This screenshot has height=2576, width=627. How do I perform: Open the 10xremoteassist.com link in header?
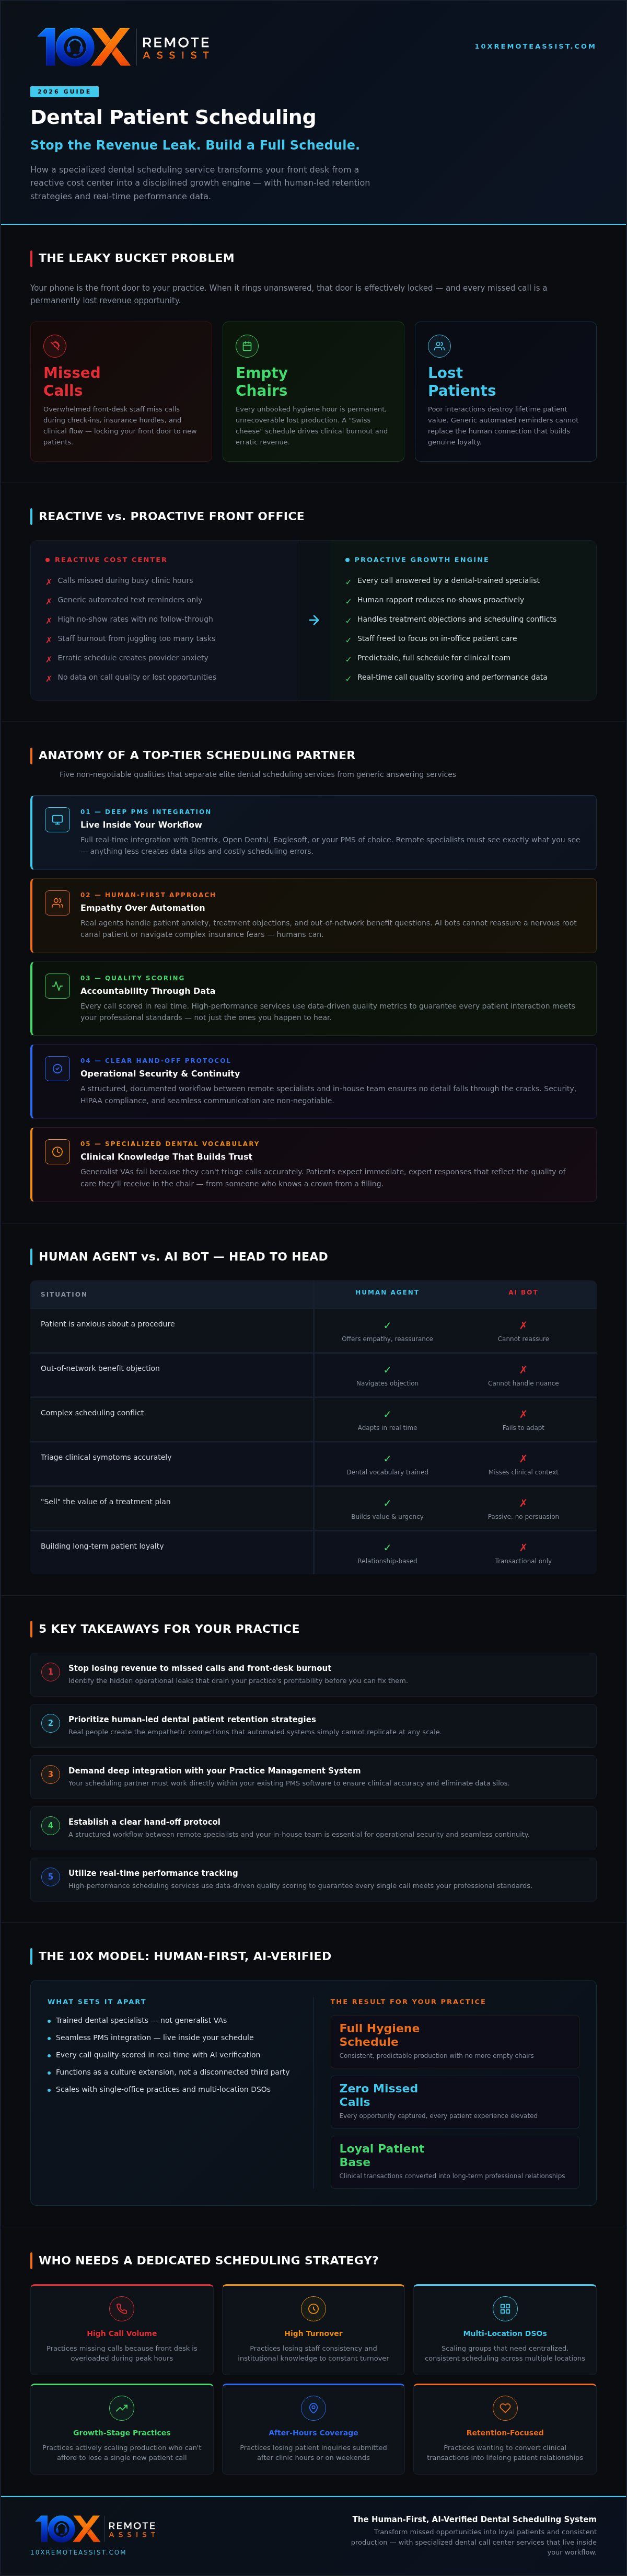click(535, 46)
